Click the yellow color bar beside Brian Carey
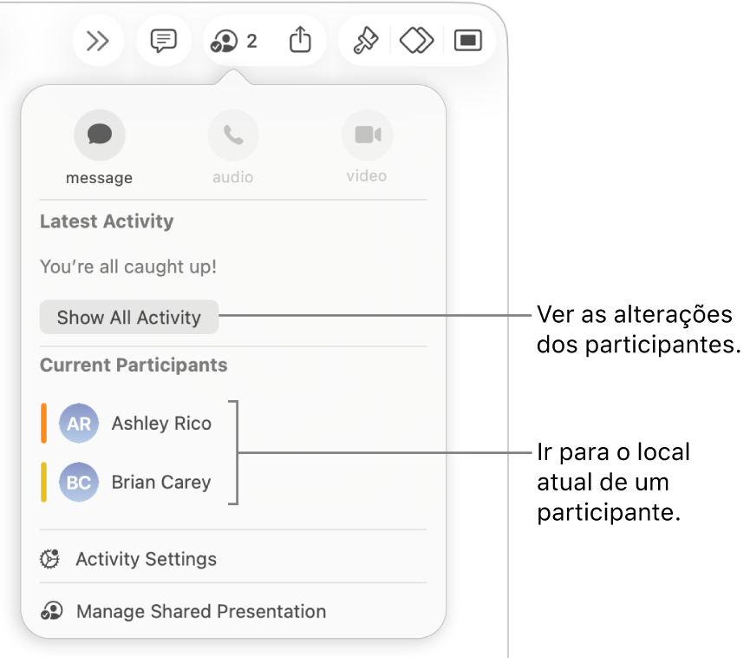750x658 pixels. 43,483
